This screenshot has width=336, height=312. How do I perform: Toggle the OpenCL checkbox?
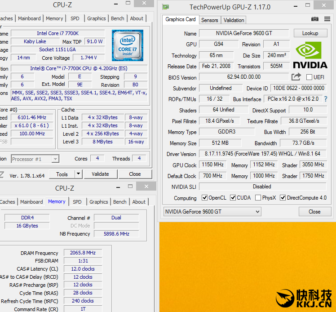pyautogui.click(x=205, y=198)
